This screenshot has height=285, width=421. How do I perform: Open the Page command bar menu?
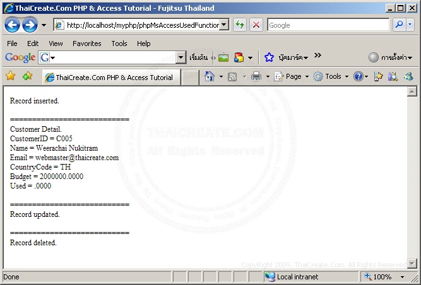coord(292,77)
